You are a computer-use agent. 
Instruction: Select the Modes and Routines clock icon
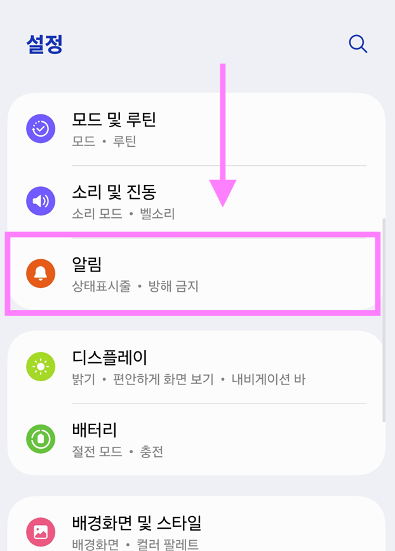point(41,129)
